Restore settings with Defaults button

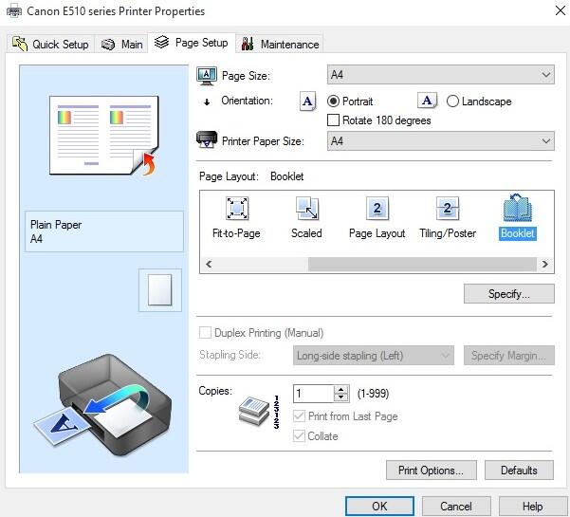519,471
